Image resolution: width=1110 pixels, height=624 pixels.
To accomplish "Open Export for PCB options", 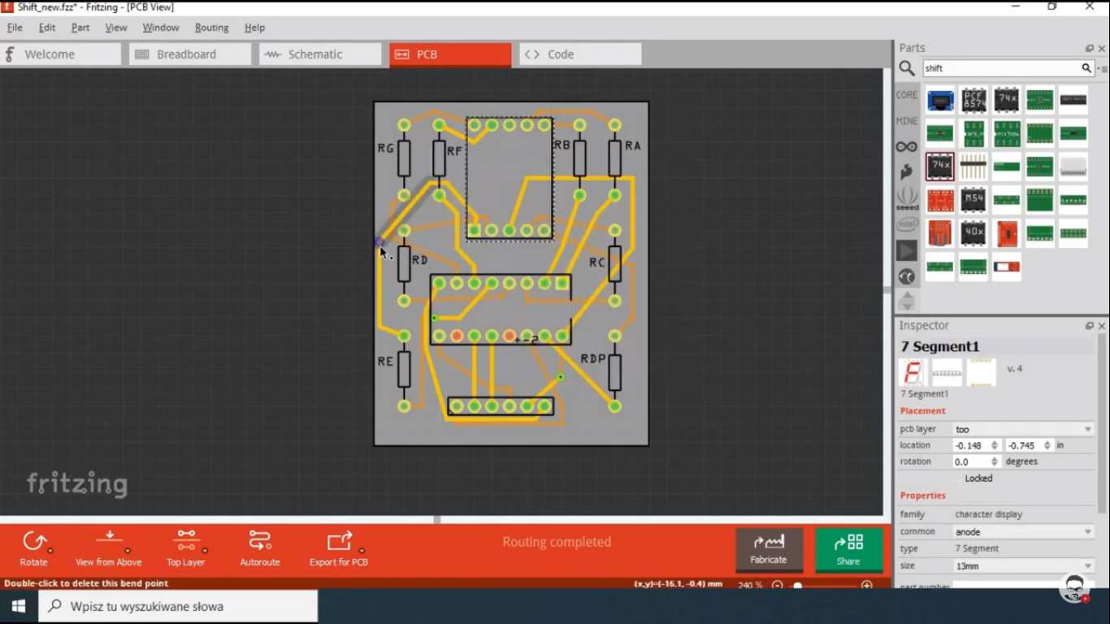I will click(x=339, y=548).
